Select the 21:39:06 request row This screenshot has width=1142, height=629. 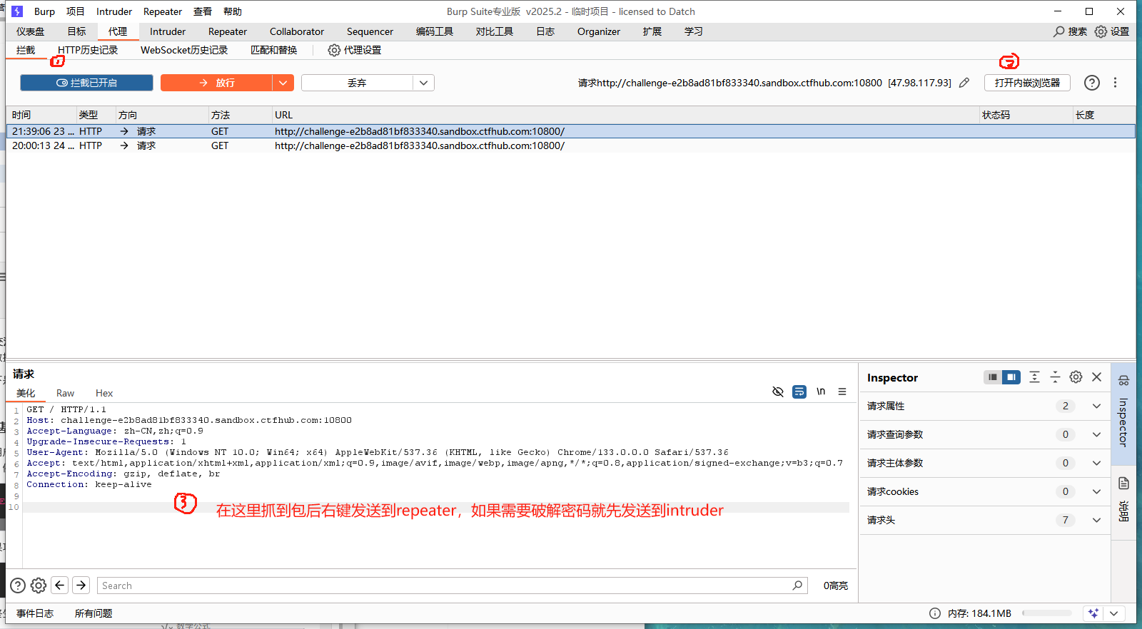(571, 131)
